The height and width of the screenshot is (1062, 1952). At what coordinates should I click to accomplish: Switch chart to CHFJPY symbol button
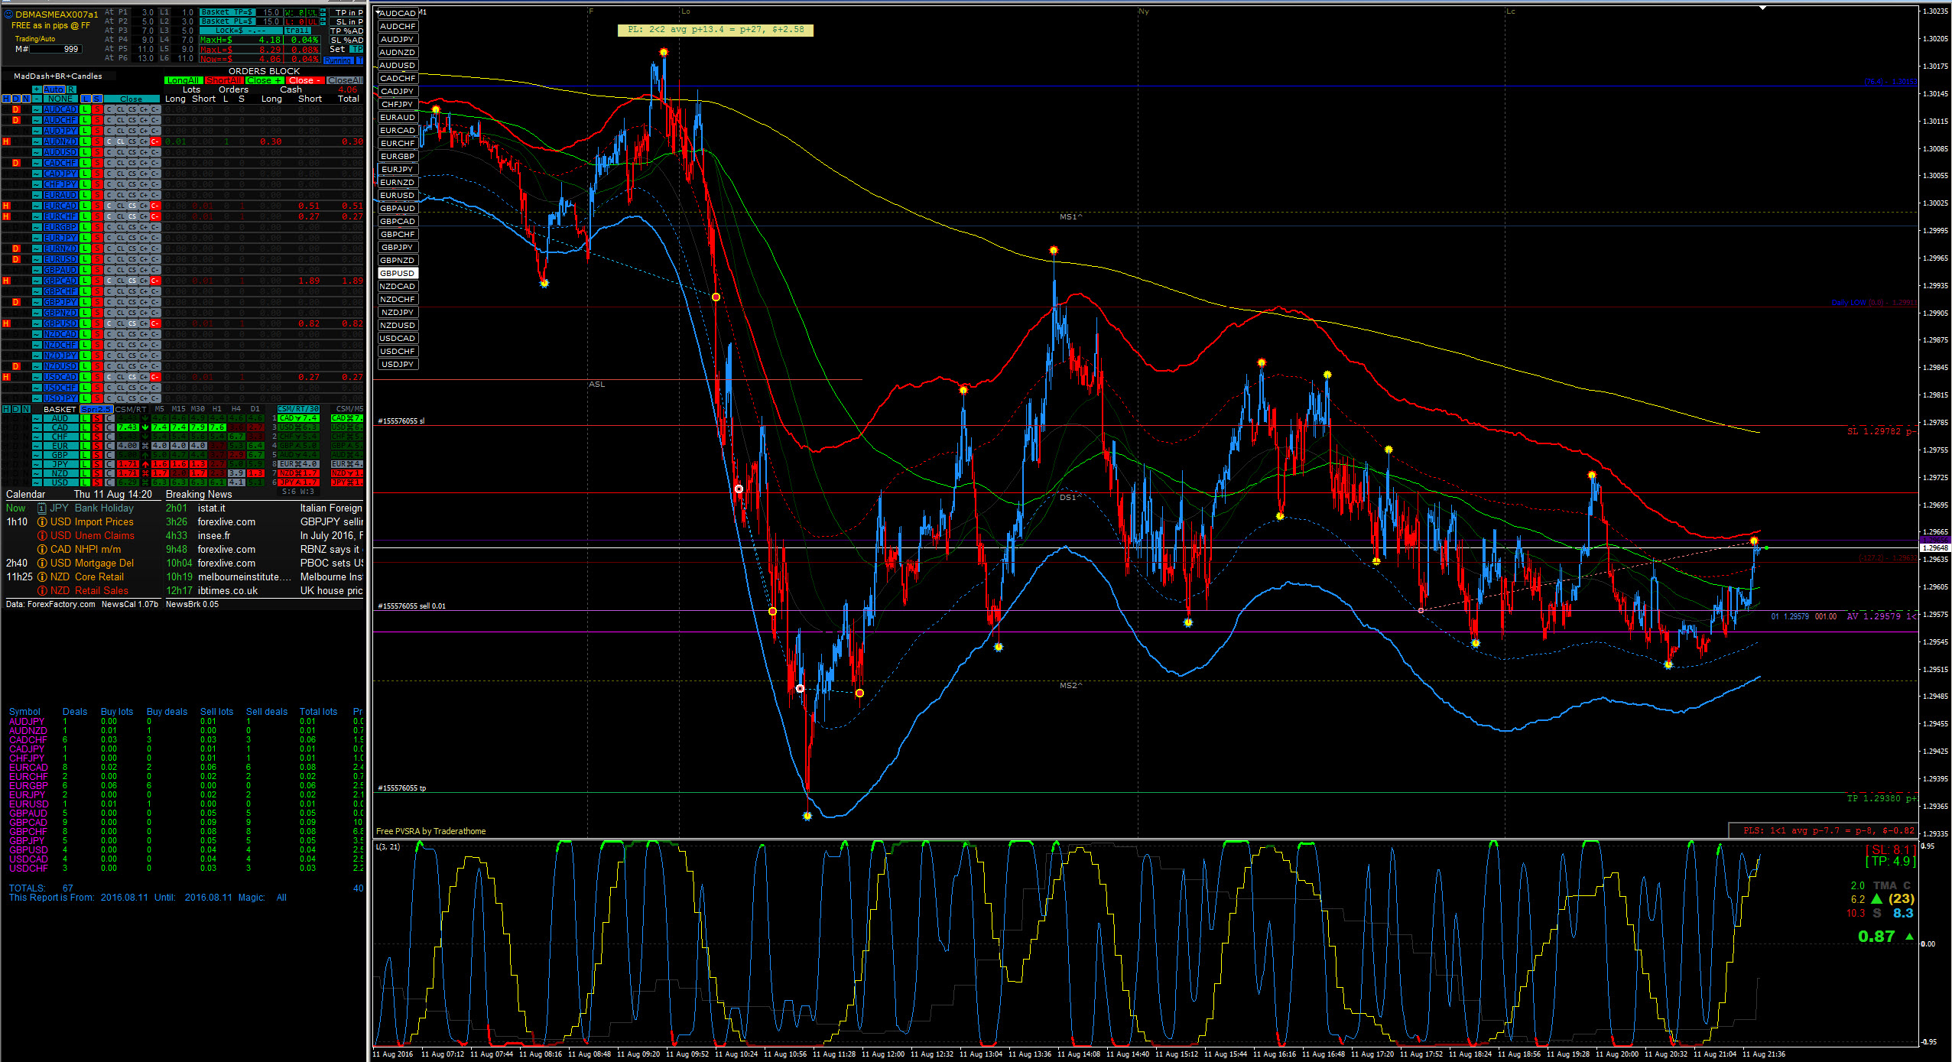click(x=398, y=104)
